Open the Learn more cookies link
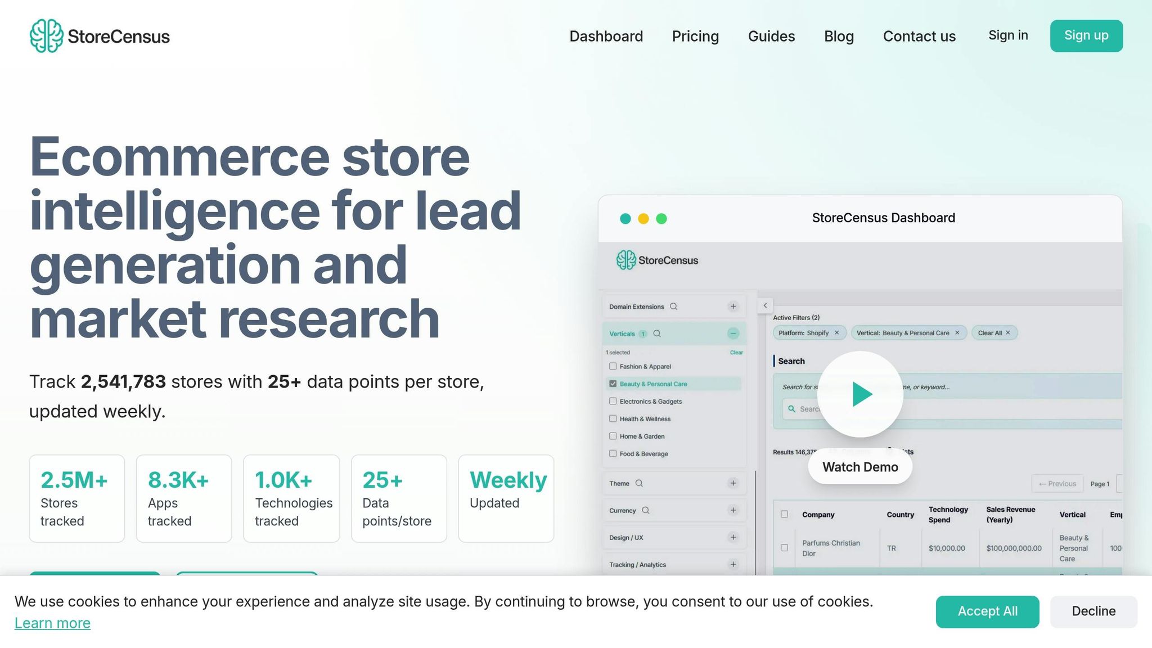This screenshot has width=1152, height=648. point(52,623)
